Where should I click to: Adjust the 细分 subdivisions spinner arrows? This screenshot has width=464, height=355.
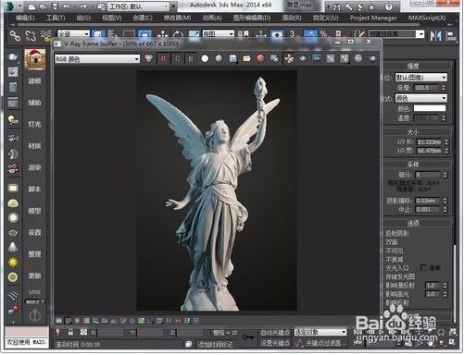pos(445,175)
